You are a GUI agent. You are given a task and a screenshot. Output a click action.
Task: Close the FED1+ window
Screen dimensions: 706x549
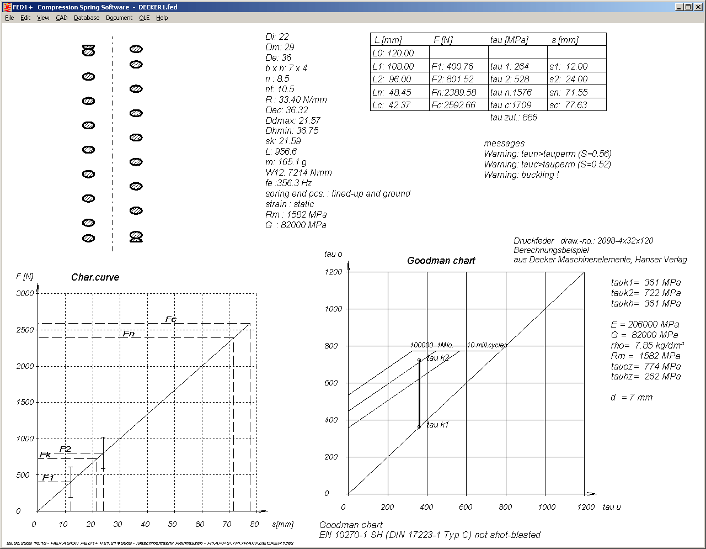click(x=698, y=7)
